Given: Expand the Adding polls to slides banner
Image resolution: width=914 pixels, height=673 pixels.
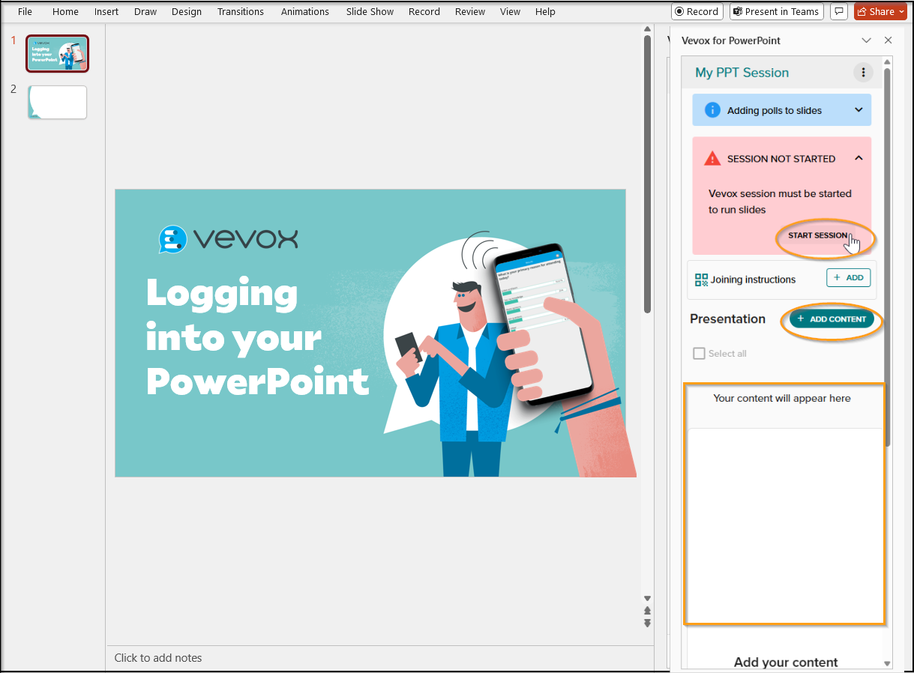Looking at the screenshot, I should pyautogui.click(x=859, y=110).
